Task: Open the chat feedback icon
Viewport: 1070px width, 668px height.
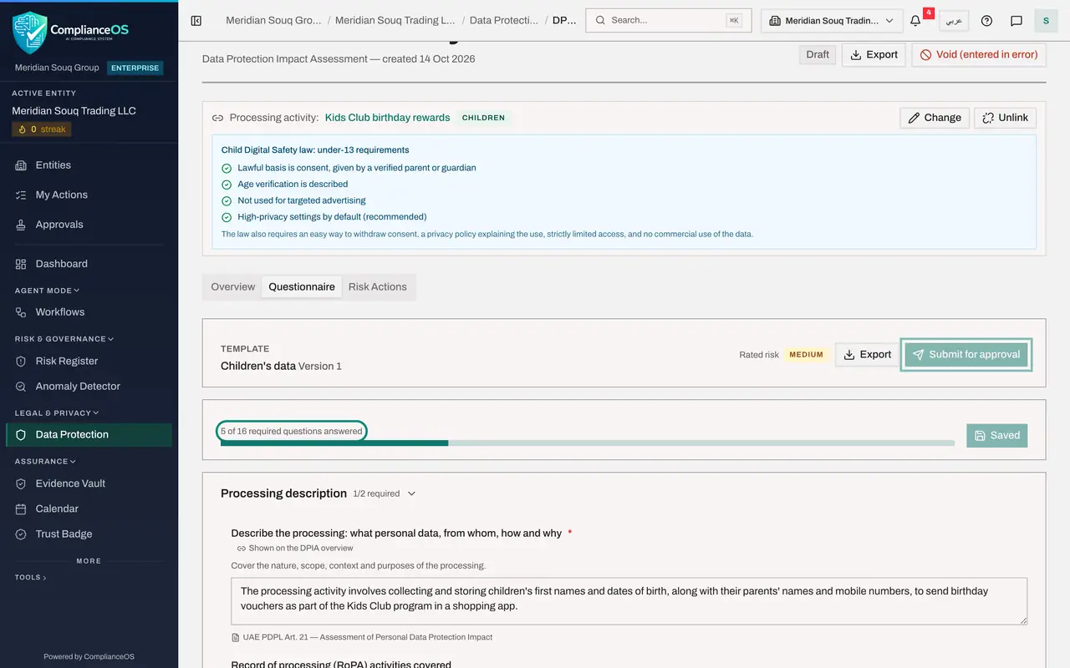Action: pos(1016,21)
